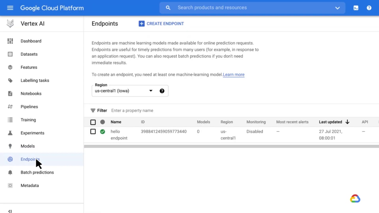379x213 pixels.
Task: Click the Google Cloud logo badge
Action: tap(355, 199)
